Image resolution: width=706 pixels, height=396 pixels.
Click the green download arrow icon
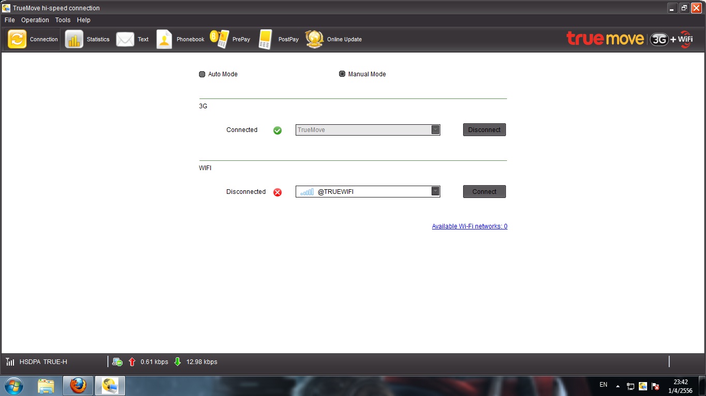click(x=177, y=362)
